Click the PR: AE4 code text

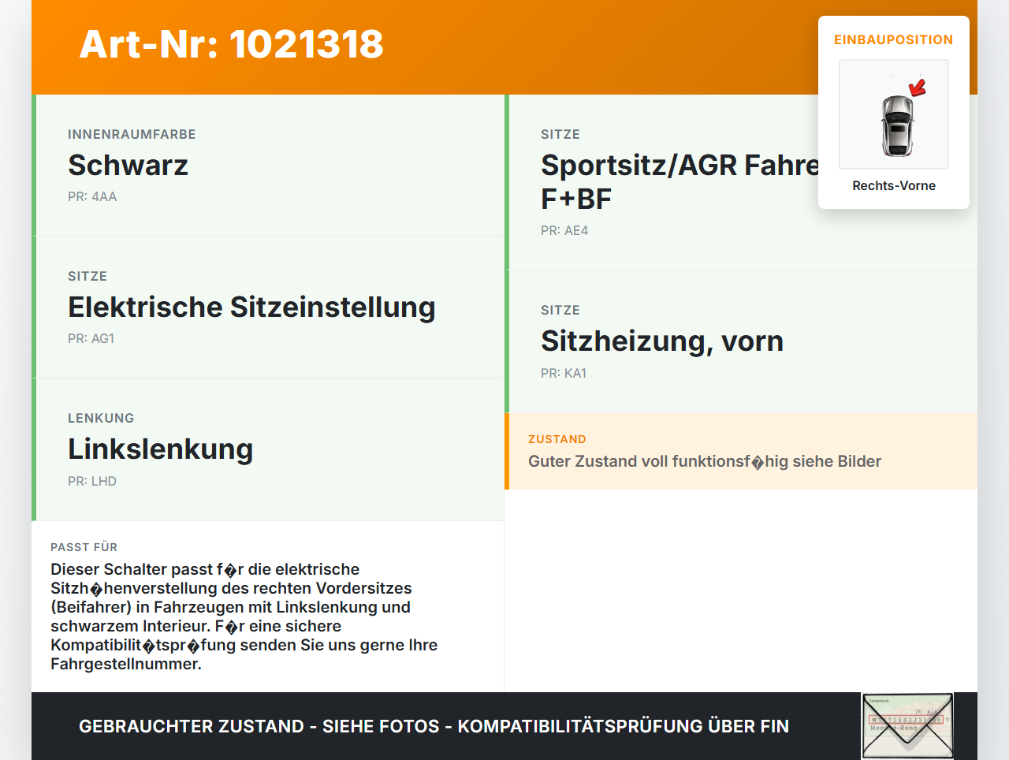pos(564,231)
